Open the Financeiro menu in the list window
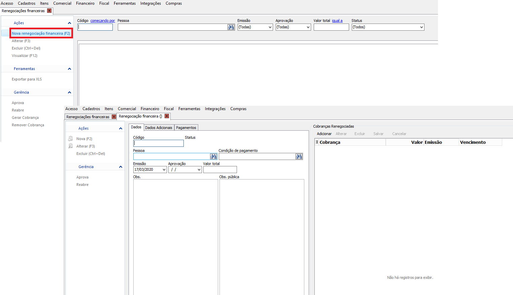The image size is (513, 295). [x=85, y=3]
